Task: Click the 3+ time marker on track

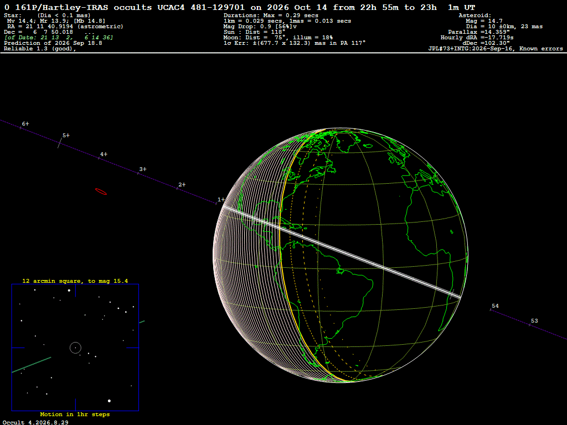Action: click(142, 169)
